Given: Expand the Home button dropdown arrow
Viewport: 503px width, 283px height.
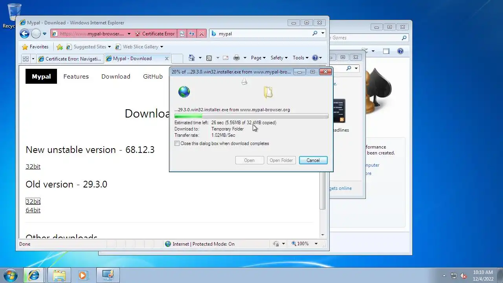Looking at the screenshot, I should coord(200,58).
